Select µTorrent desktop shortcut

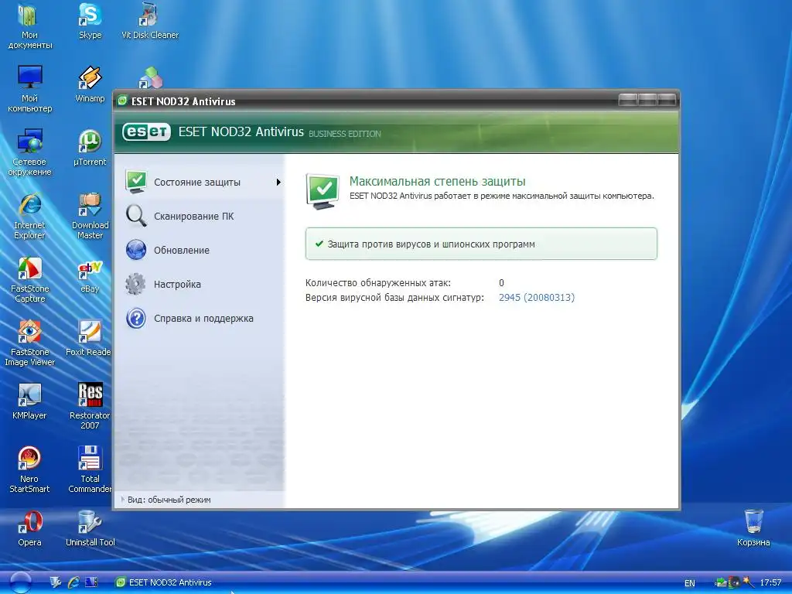coord(90,148)
